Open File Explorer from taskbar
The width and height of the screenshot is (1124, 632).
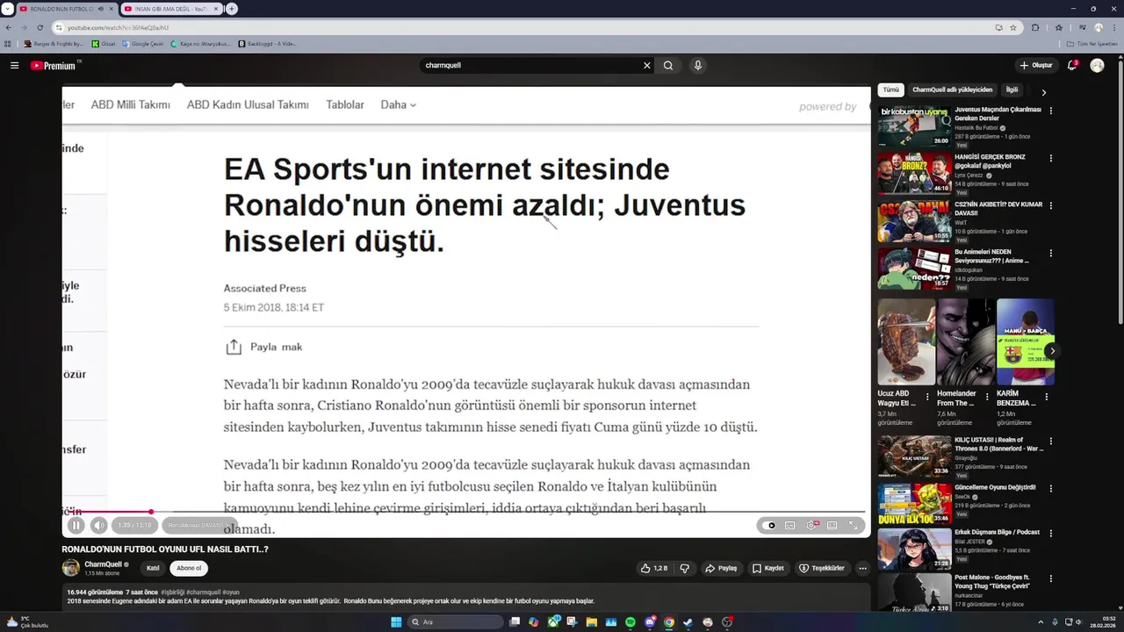(592, 622)
